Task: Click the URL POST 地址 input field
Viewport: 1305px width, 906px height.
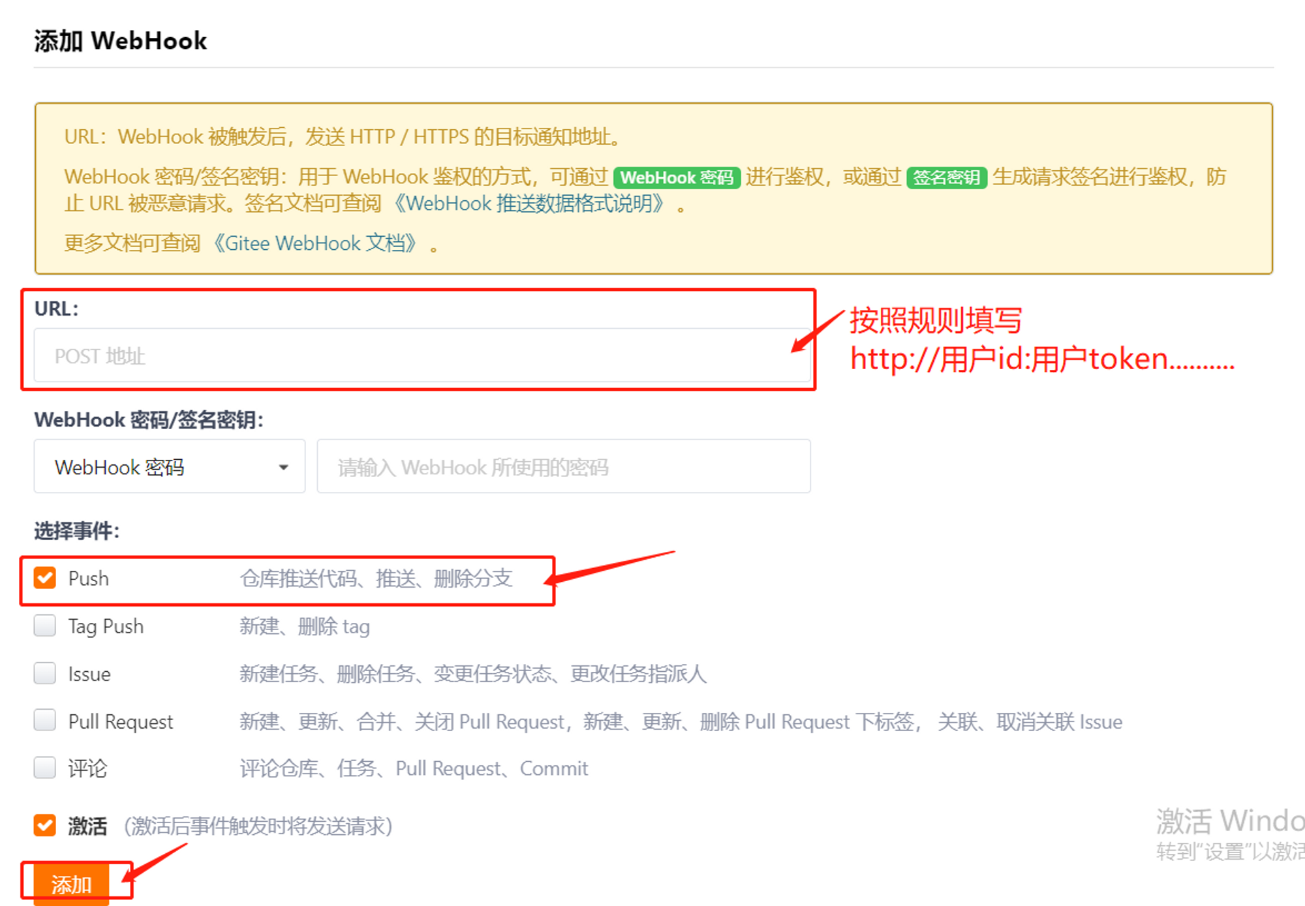Action: [422, 355]
